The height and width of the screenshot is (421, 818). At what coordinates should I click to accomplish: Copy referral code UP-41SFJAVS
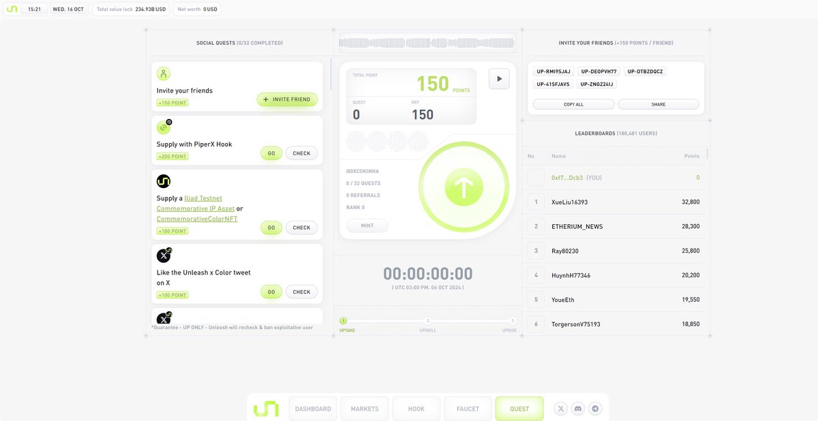click(554, 84)
